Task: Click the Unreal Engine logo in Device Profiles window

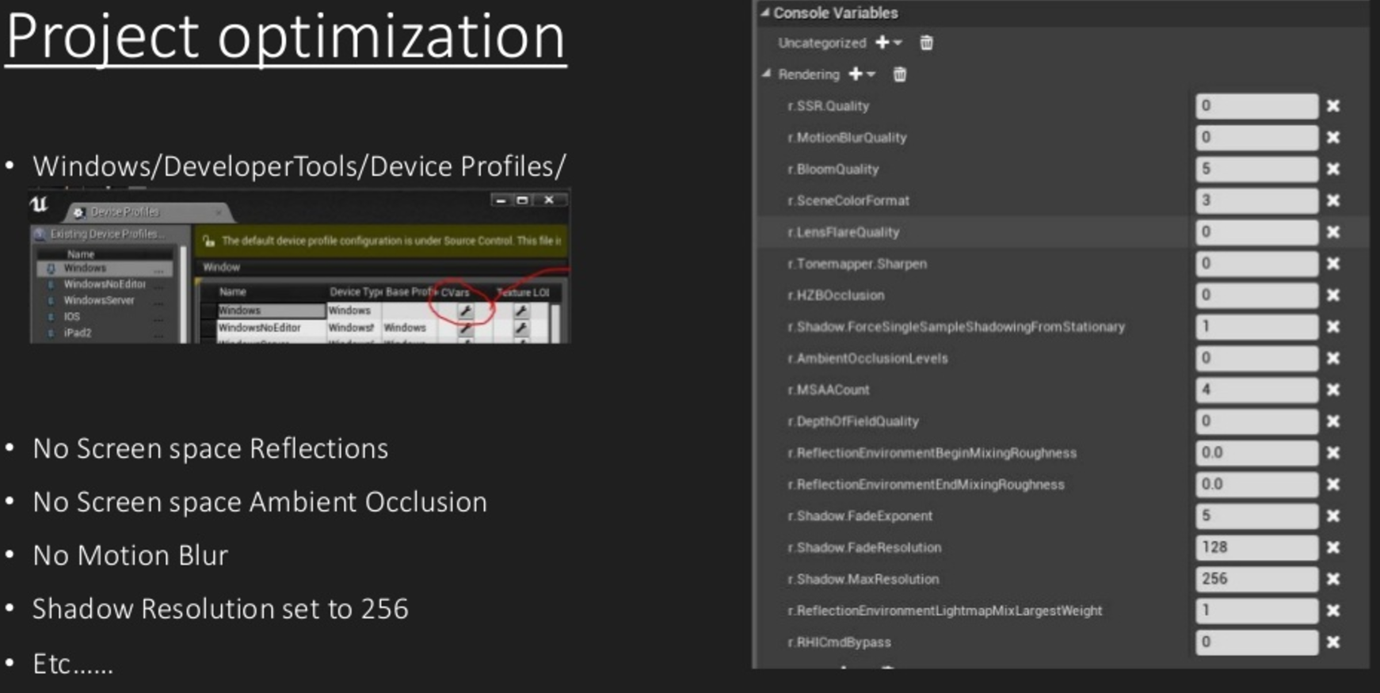Action: [x=39, y=205]
